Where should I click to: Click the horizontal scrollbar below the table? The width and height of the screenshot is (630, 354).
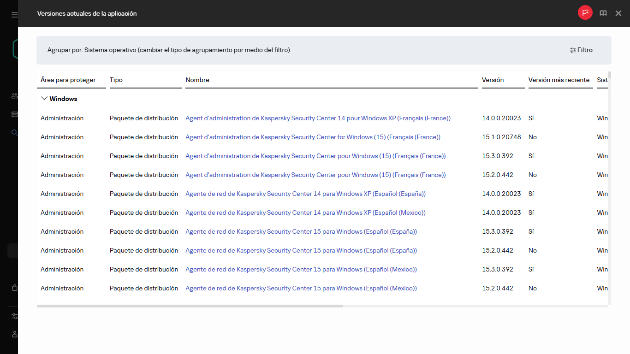(x=190, y=306)
